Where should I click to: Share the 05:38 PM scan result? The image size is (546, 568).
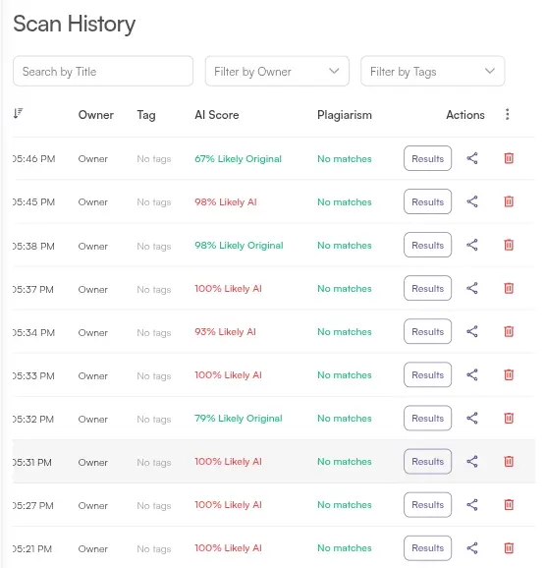click(472, 245)
